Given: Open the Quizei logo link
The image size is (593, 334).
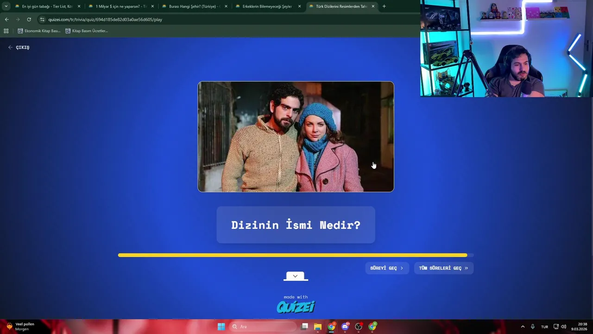Looking at the screenshot, I should [296, 307].
